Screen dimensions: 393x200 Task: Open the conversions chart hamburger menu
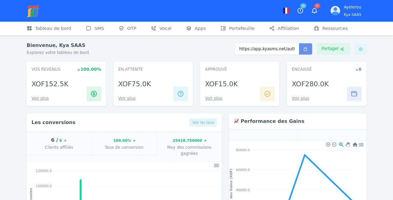[x=216, y=165]
